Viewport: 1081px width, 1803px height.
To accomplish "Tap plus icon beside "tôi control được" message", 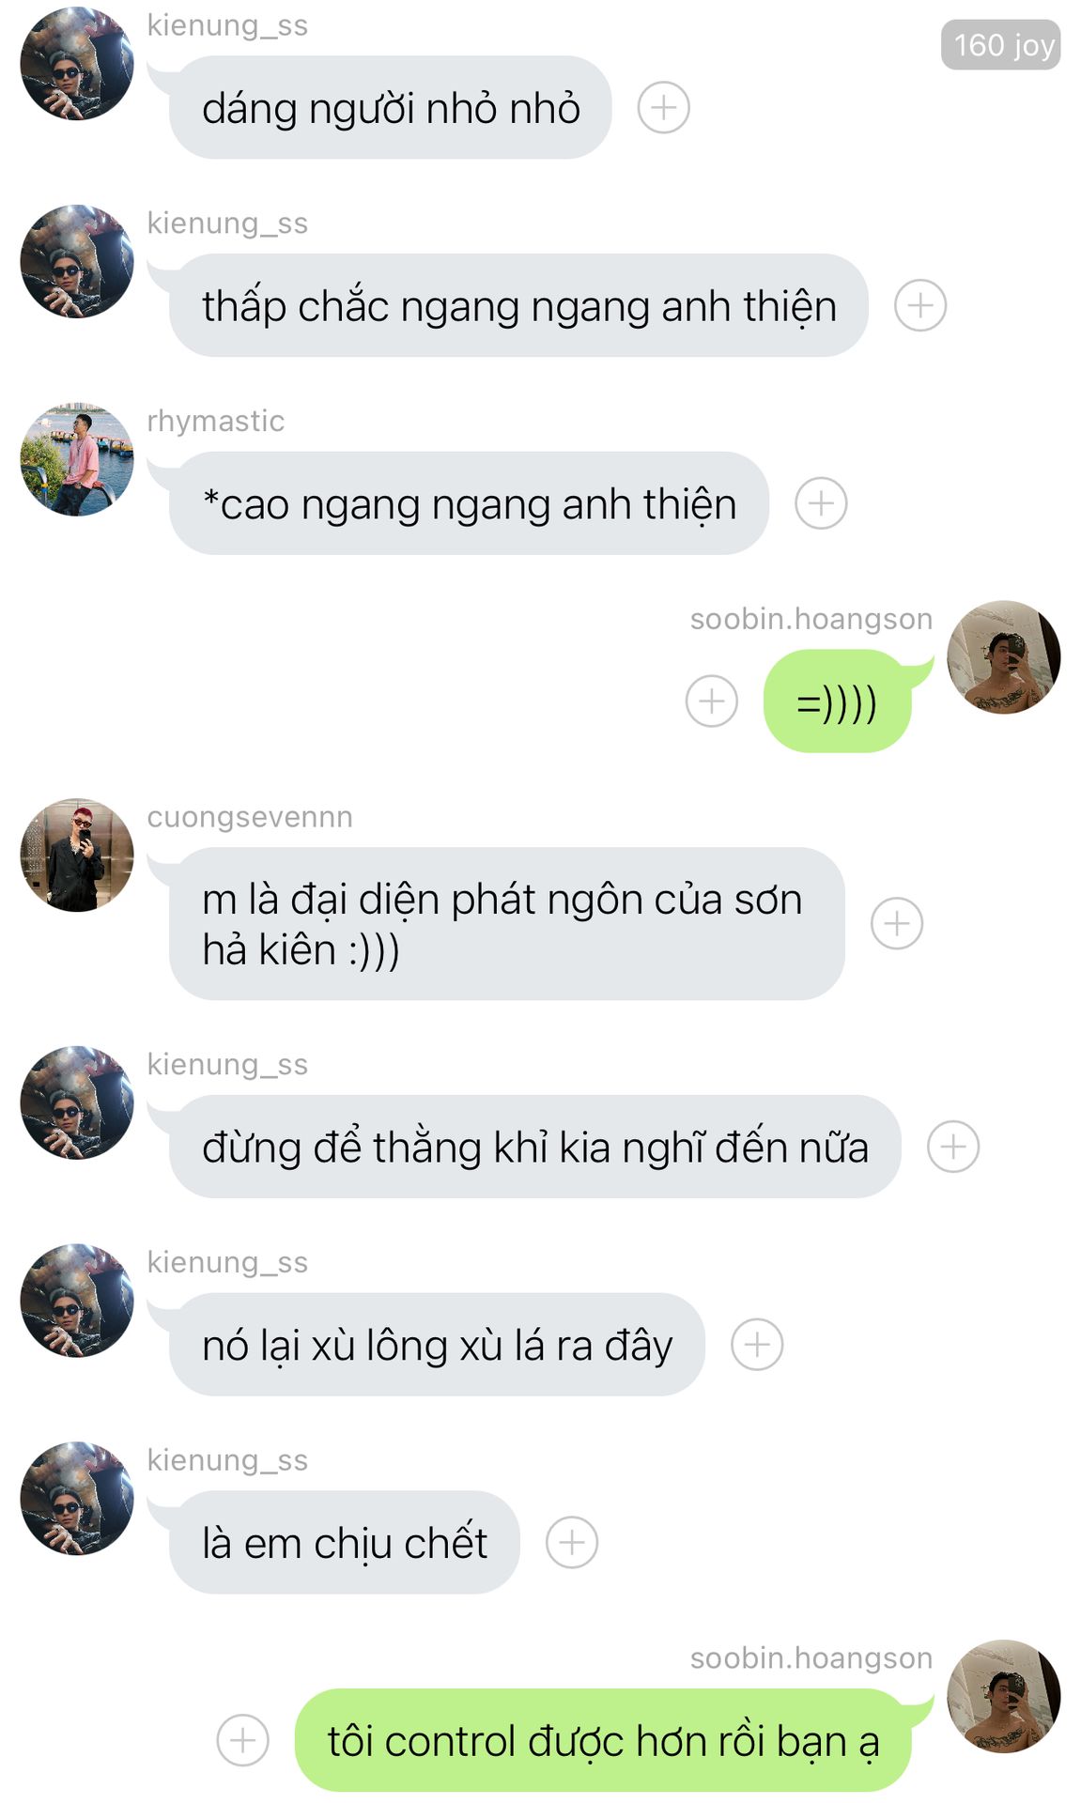I will 242,1740.
